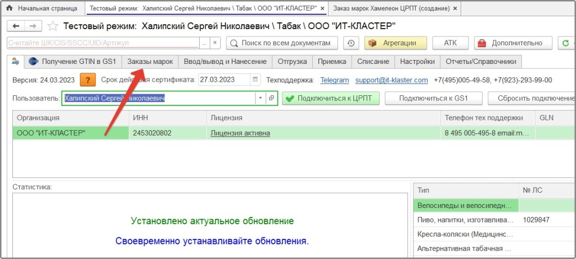Click the Пользователь field Халипский Сергей Николаевич
This screenshot has height=259, width=576.
point(159,98)
